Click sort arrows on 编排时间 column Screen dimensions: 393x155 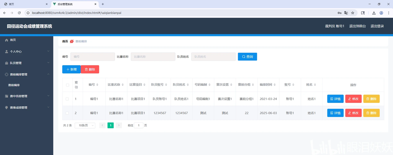[274, 85]
